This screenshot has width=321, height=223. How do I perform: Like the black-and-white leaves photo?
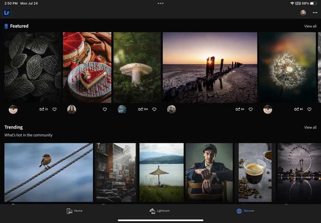pyautogui.click(x=54, y=109)
